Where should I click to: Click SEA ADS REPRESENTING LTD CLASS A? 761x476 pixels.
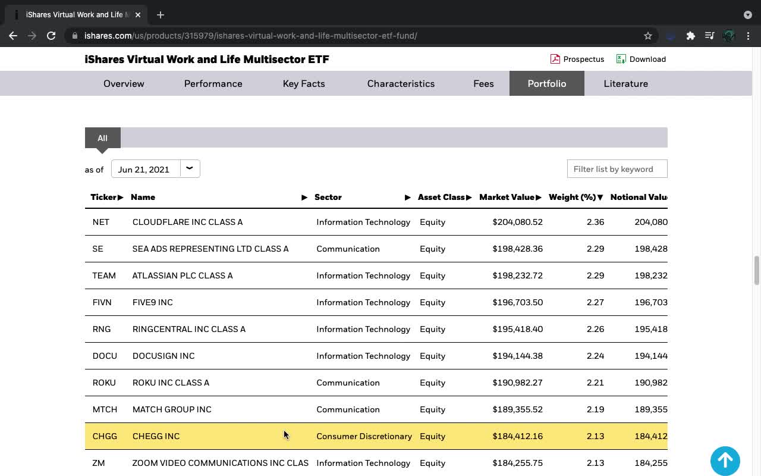(x=210, y=249)
